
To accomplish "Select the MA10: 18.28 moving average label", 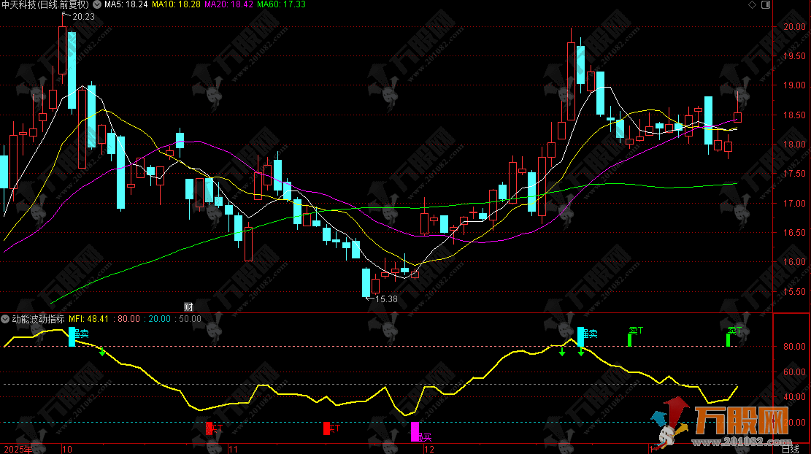I will (176, 4).
